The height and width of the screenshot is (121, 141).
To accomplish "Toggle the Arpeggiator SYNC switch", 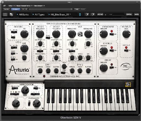I will [x=36, y=88].
